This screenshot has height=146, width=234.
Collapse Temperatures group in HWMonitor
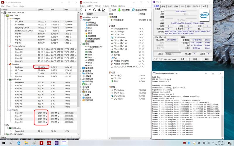[x=8, y=46]
